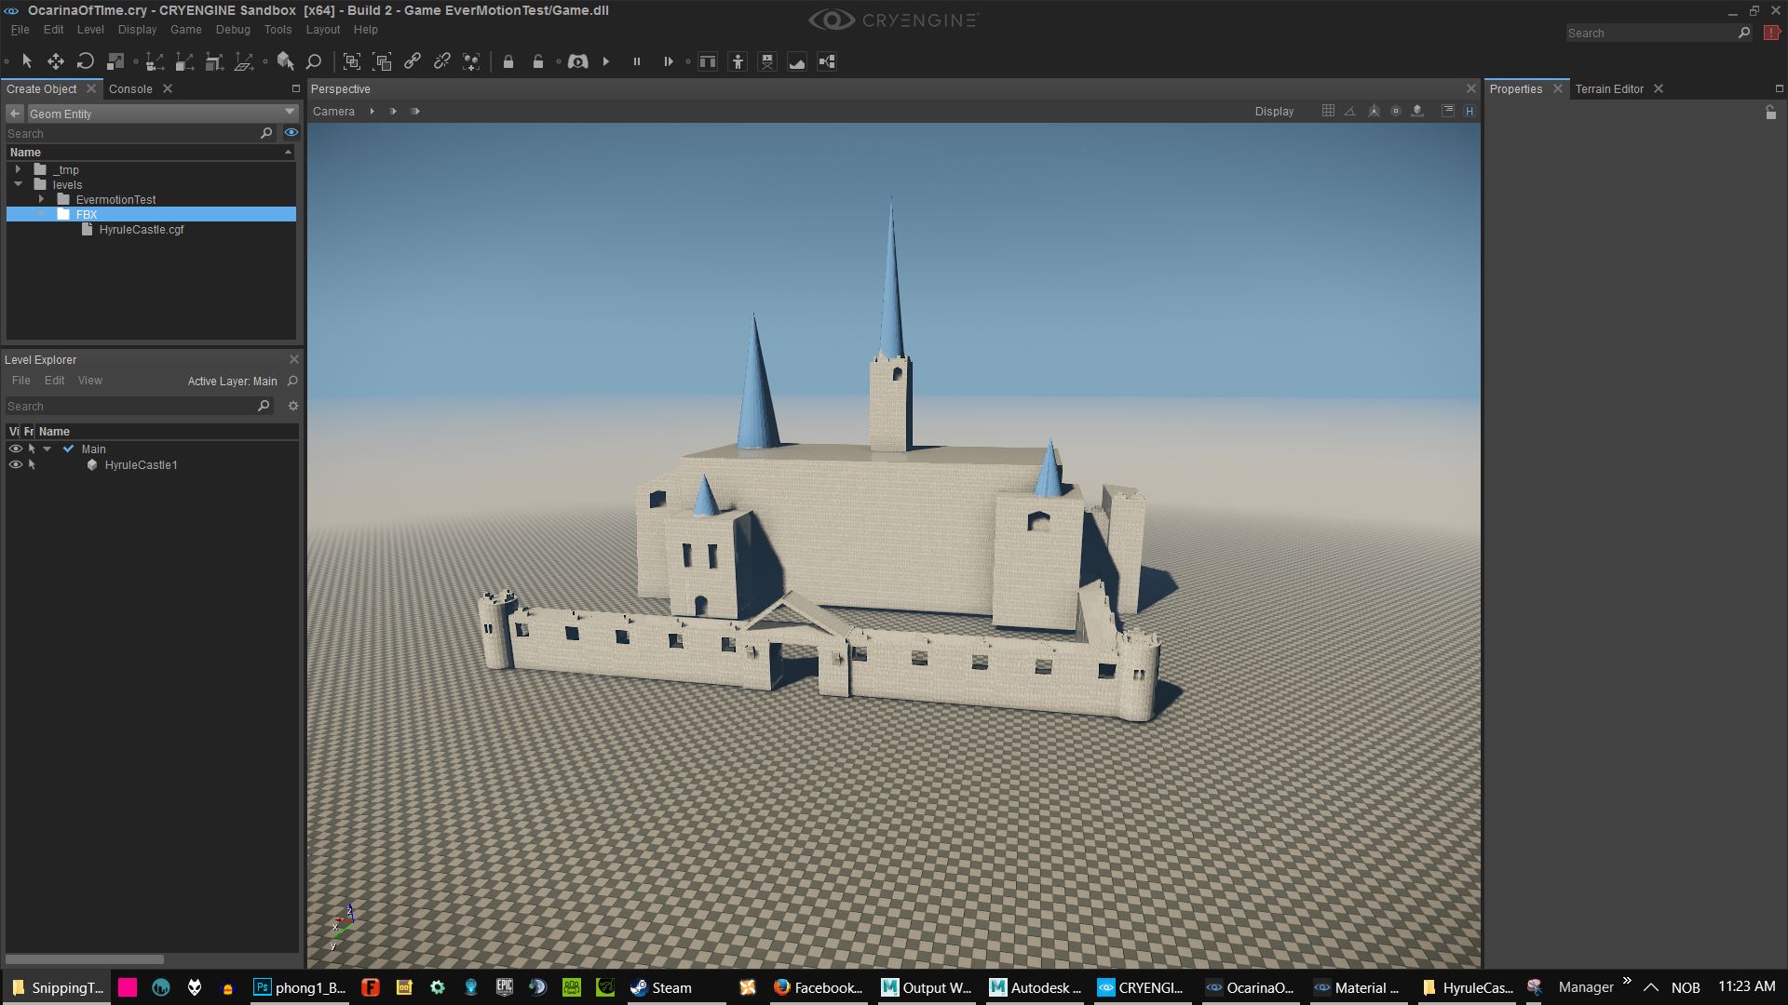Open the Terrain editor toolbar icon

pos(797,61)
